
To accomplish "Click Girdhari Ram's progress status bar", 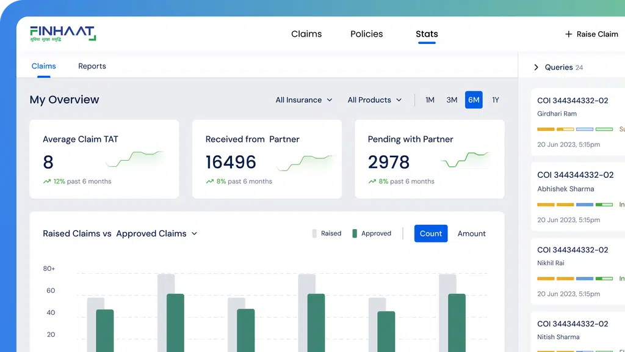I will (575, 130).
